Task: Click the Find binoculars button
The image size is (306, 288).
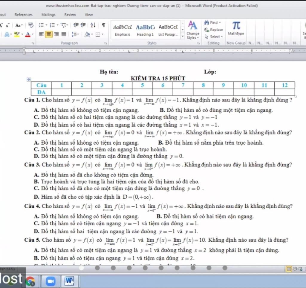Action: click(212, 22)
